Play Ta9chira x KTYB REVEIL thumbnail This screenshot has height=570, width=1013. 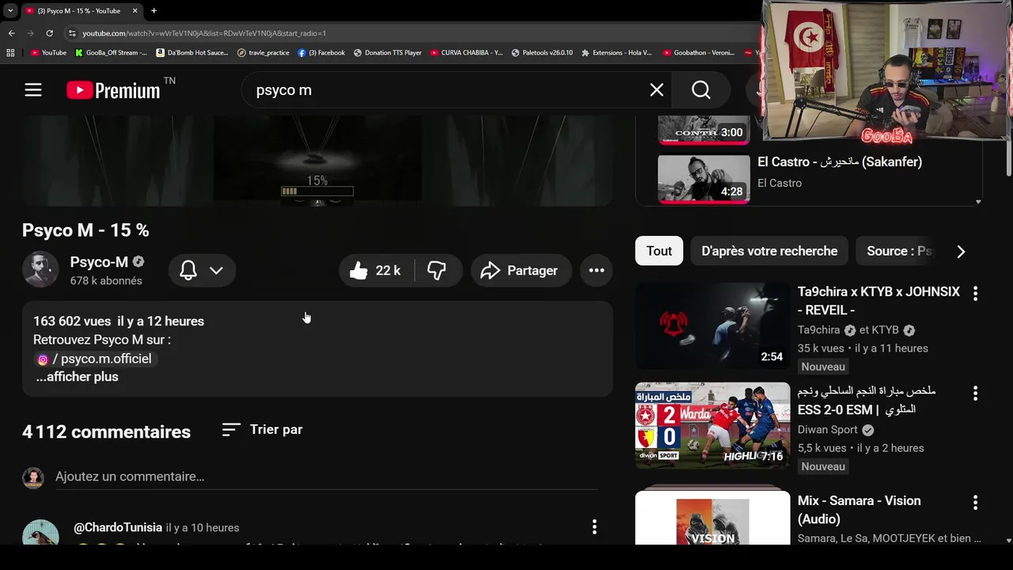712,325
